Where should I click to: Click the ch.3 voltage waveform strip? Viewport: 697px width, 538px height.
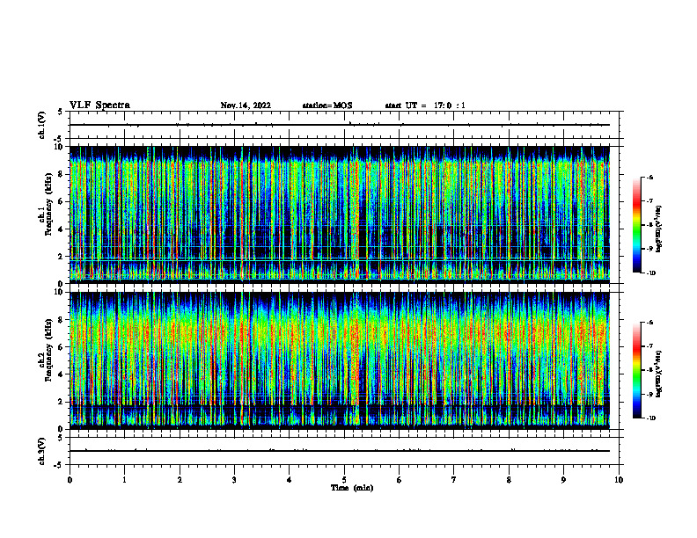tap(344, 451)
